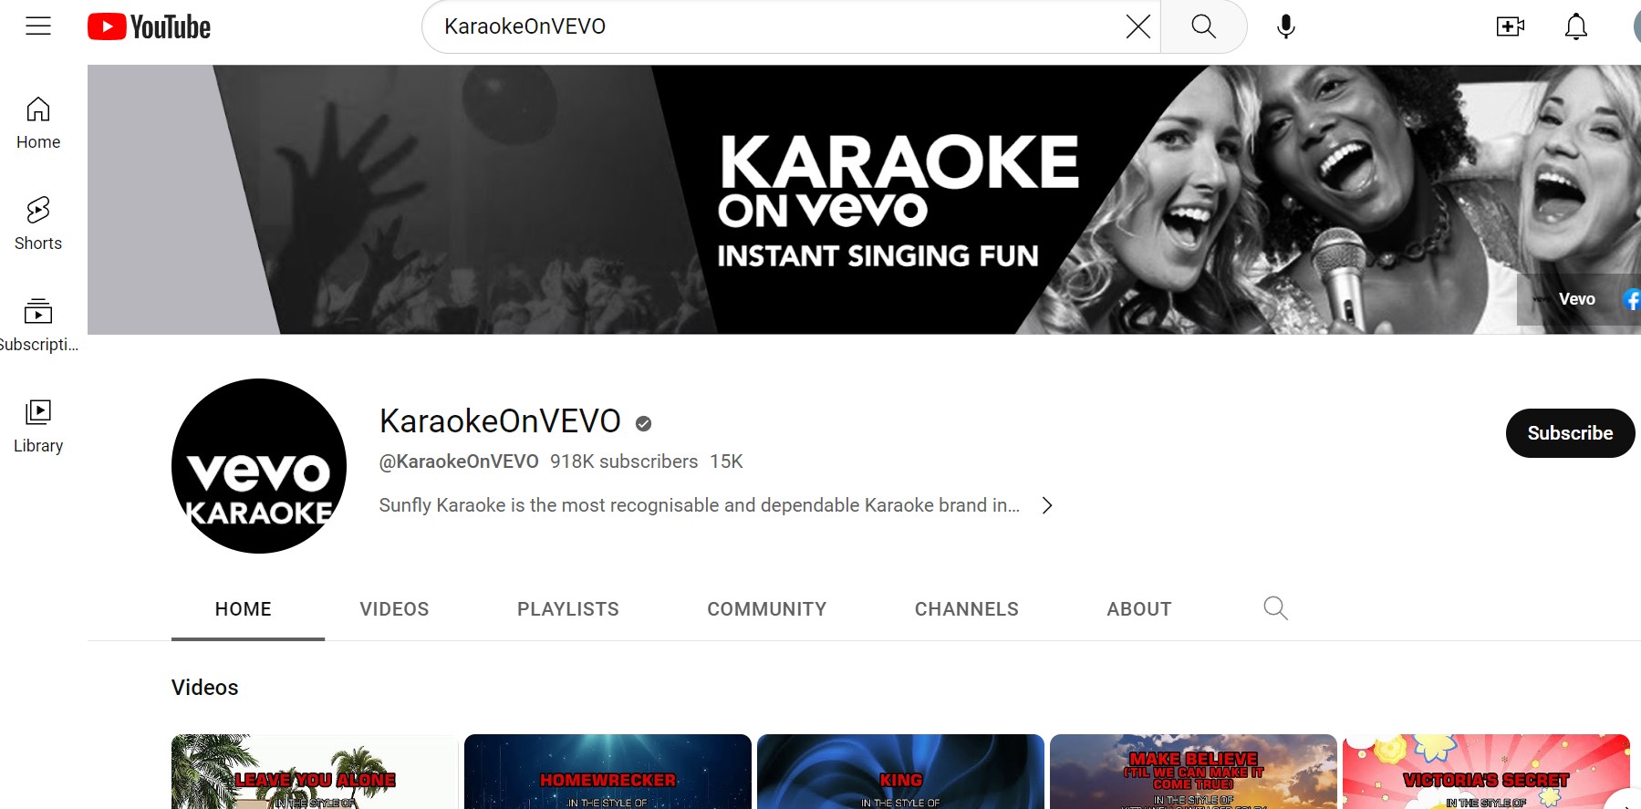Click the magnifier search button
Image resolution: width=1641 pixels, height=809 pixels.
coord(1203,26)
